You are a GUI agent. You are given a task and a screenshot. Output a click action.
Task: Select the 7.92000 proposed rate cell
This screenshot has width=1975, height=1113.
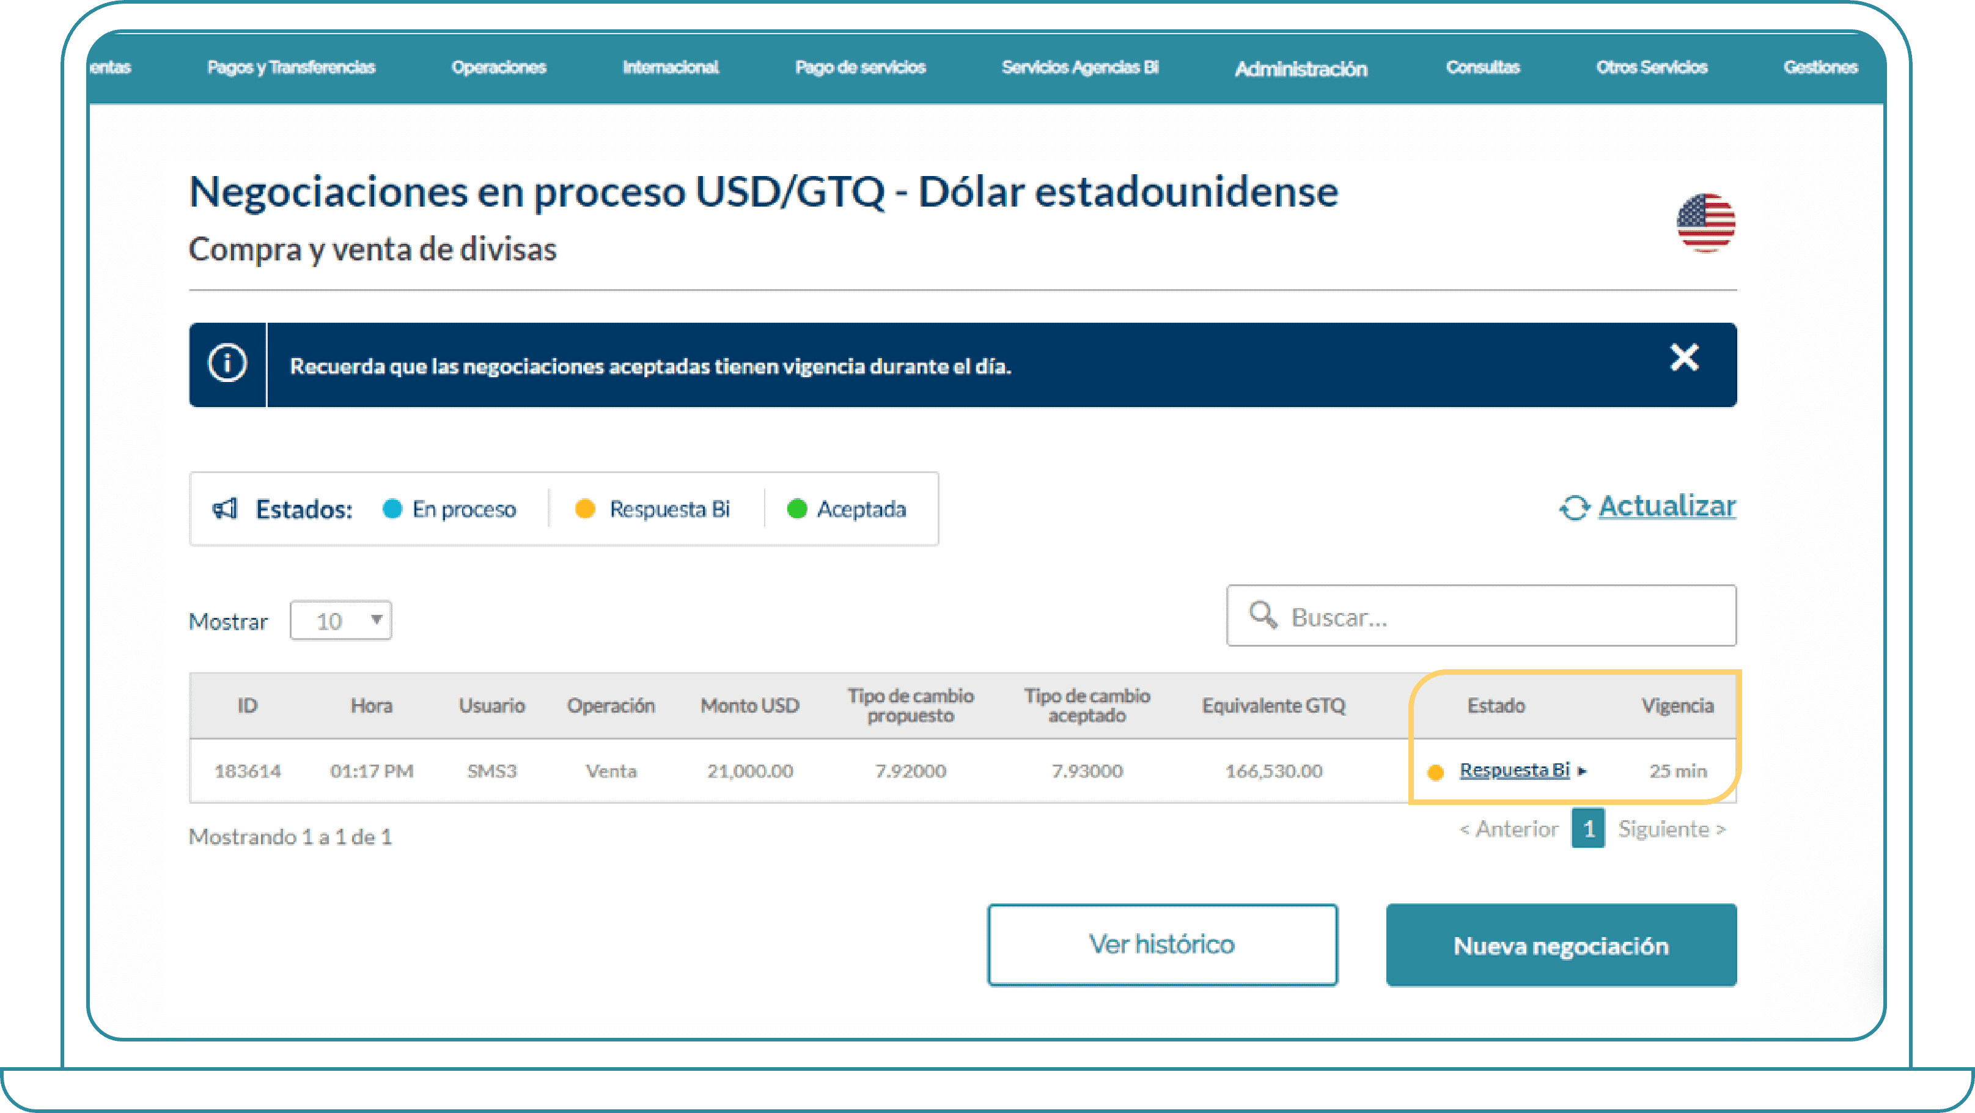[x=911, y=771]
